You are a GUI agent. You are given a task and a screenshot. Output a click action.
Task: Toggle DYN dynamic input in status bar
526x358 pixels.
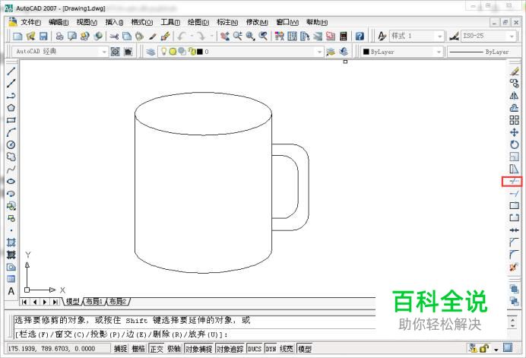pyautogui.click(x=271, y=349)
